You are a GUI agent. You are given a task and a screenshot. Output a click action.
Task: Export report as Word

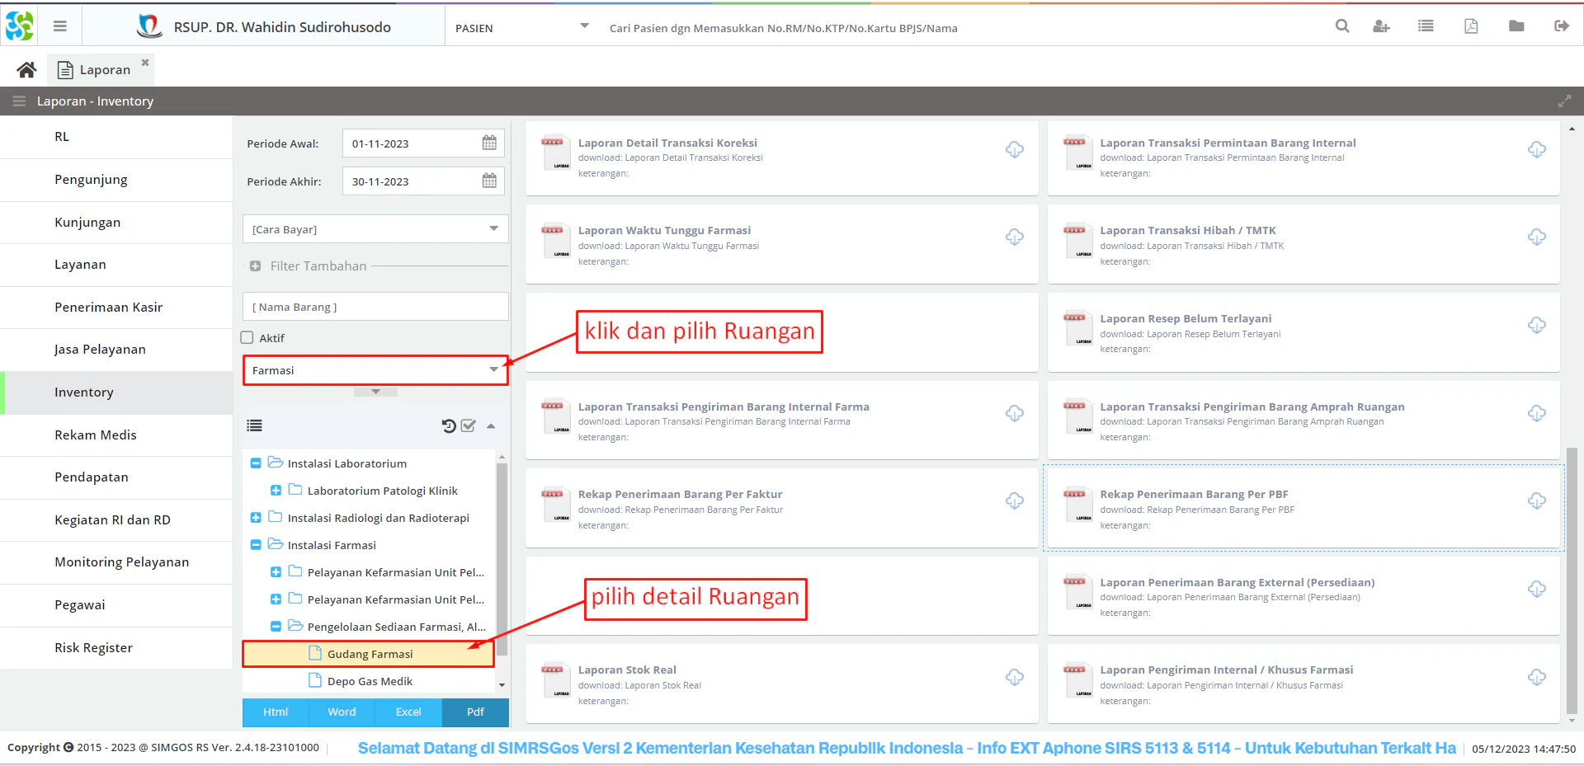(342, 712)
